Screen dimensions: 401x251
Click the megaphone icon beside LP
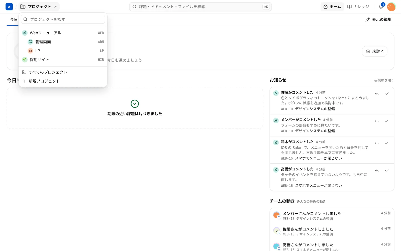tap(30, 51)
